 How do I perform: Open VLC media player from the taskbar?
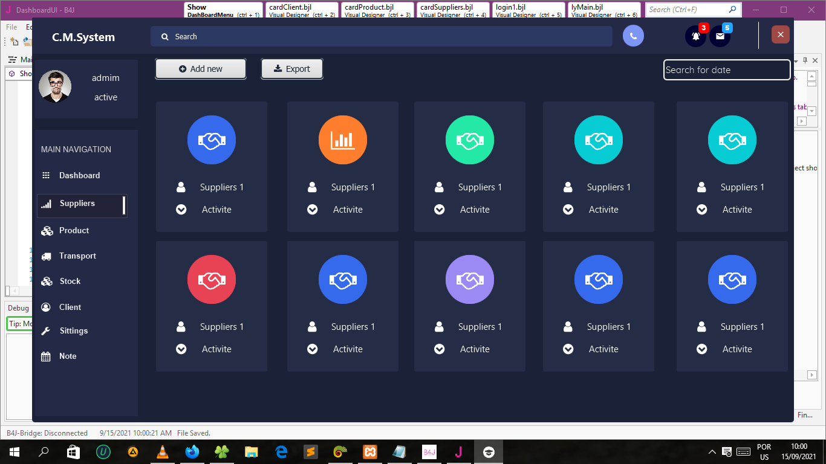pyautogui.click(x=162, y=452)
